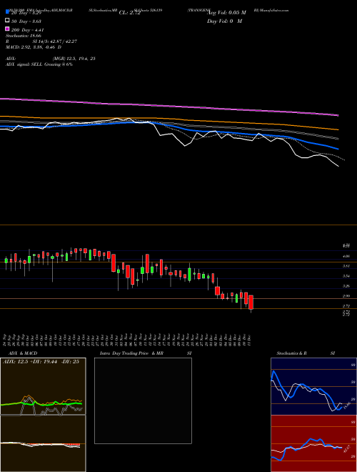Image resolution: width=357 pixels, height=472 pixels.
Task: Click the magenta 200 Day EMA legend swatch
Action: [8, 29]
